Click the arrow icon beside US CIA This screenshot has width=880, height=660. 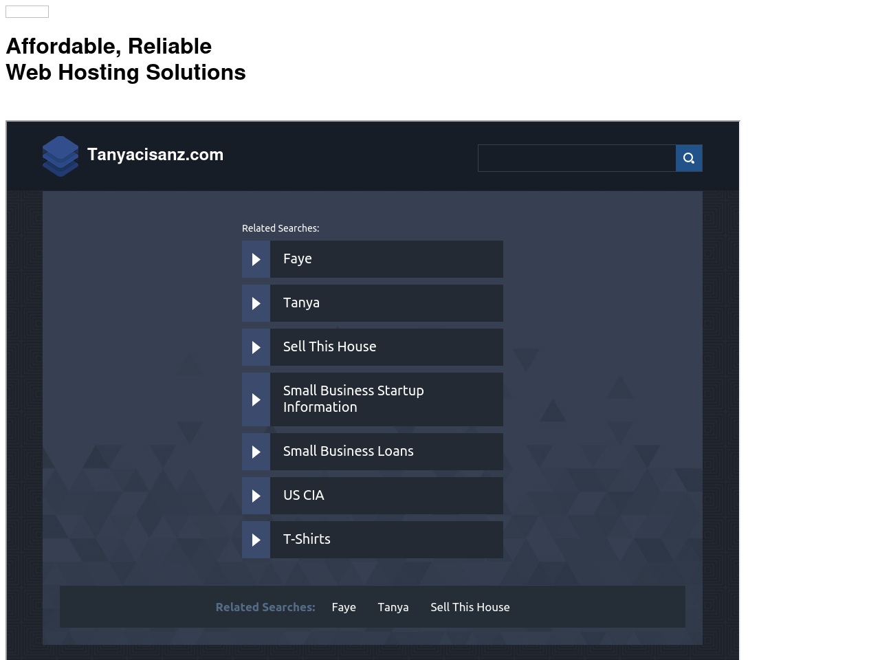pyautogui.click(x=256, y=496)
